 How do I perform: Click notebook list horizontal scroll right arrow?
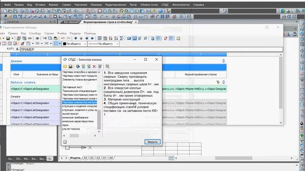tap(95, 136)
